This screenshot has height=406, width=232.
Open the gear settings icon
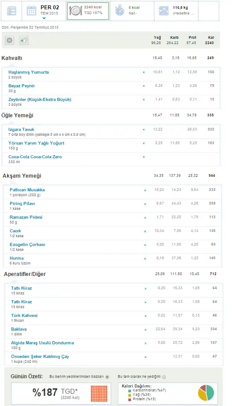(x=10, y=41)
